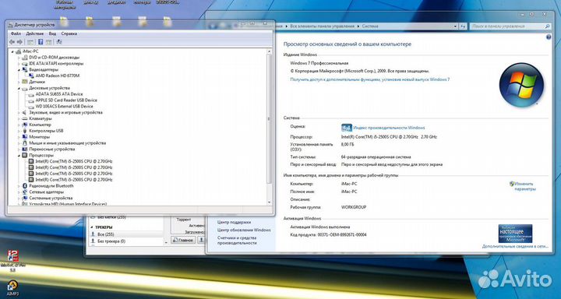Click the Система breadcrumb segment
561x299 pixels.
tap(370, 26)
